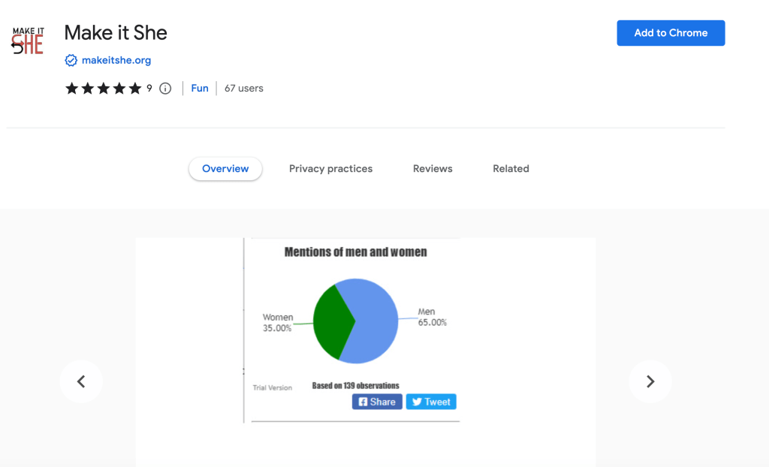Open the makeitshe.org publisher link
769x467 pixels.
tap(116, 60)
